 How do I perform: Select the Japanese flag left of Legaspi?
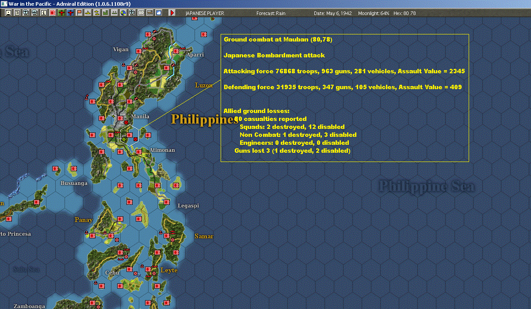pos(166,202)
